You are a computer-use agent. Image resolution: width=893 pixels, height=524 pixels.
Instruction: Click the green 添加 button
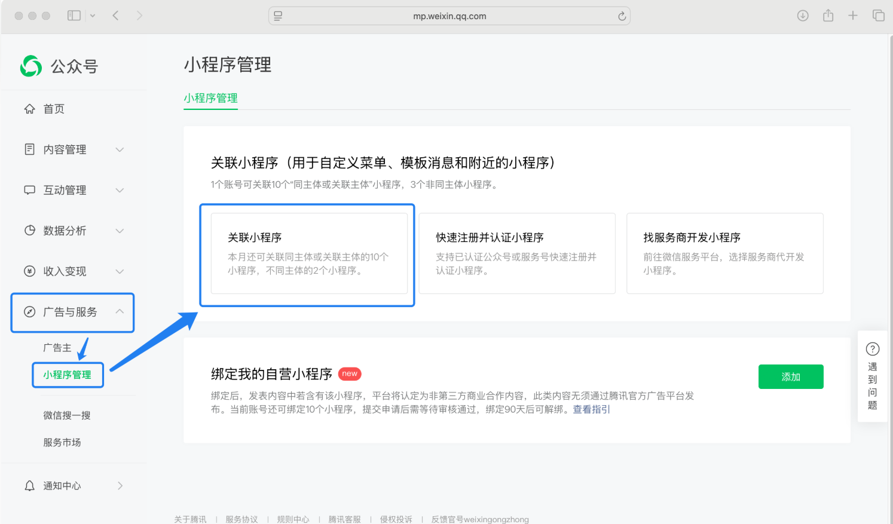coord(791,376)
